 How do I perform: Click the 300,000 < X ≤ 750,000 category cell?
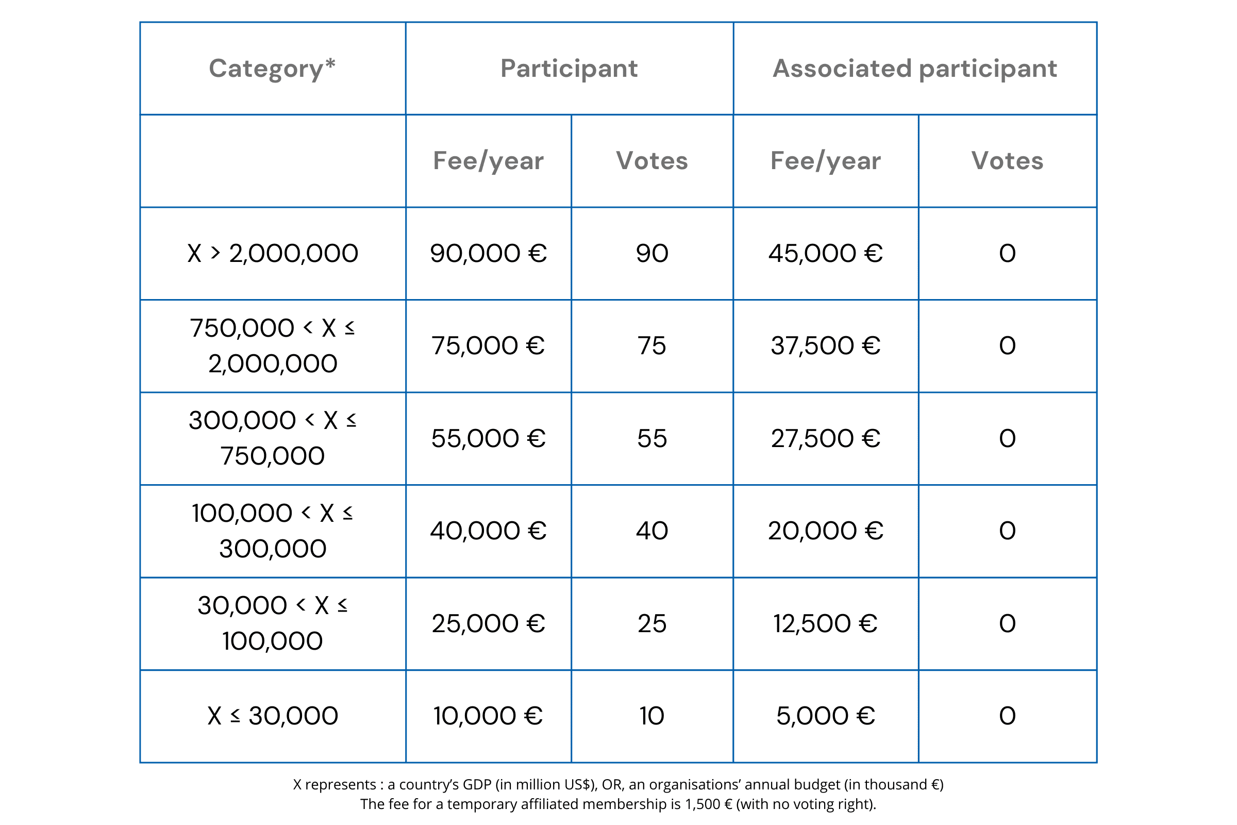point(273,438)
